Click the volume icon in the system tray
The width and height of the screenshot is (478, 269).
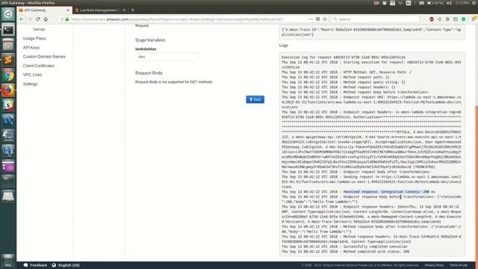click(x=449, y=3)
